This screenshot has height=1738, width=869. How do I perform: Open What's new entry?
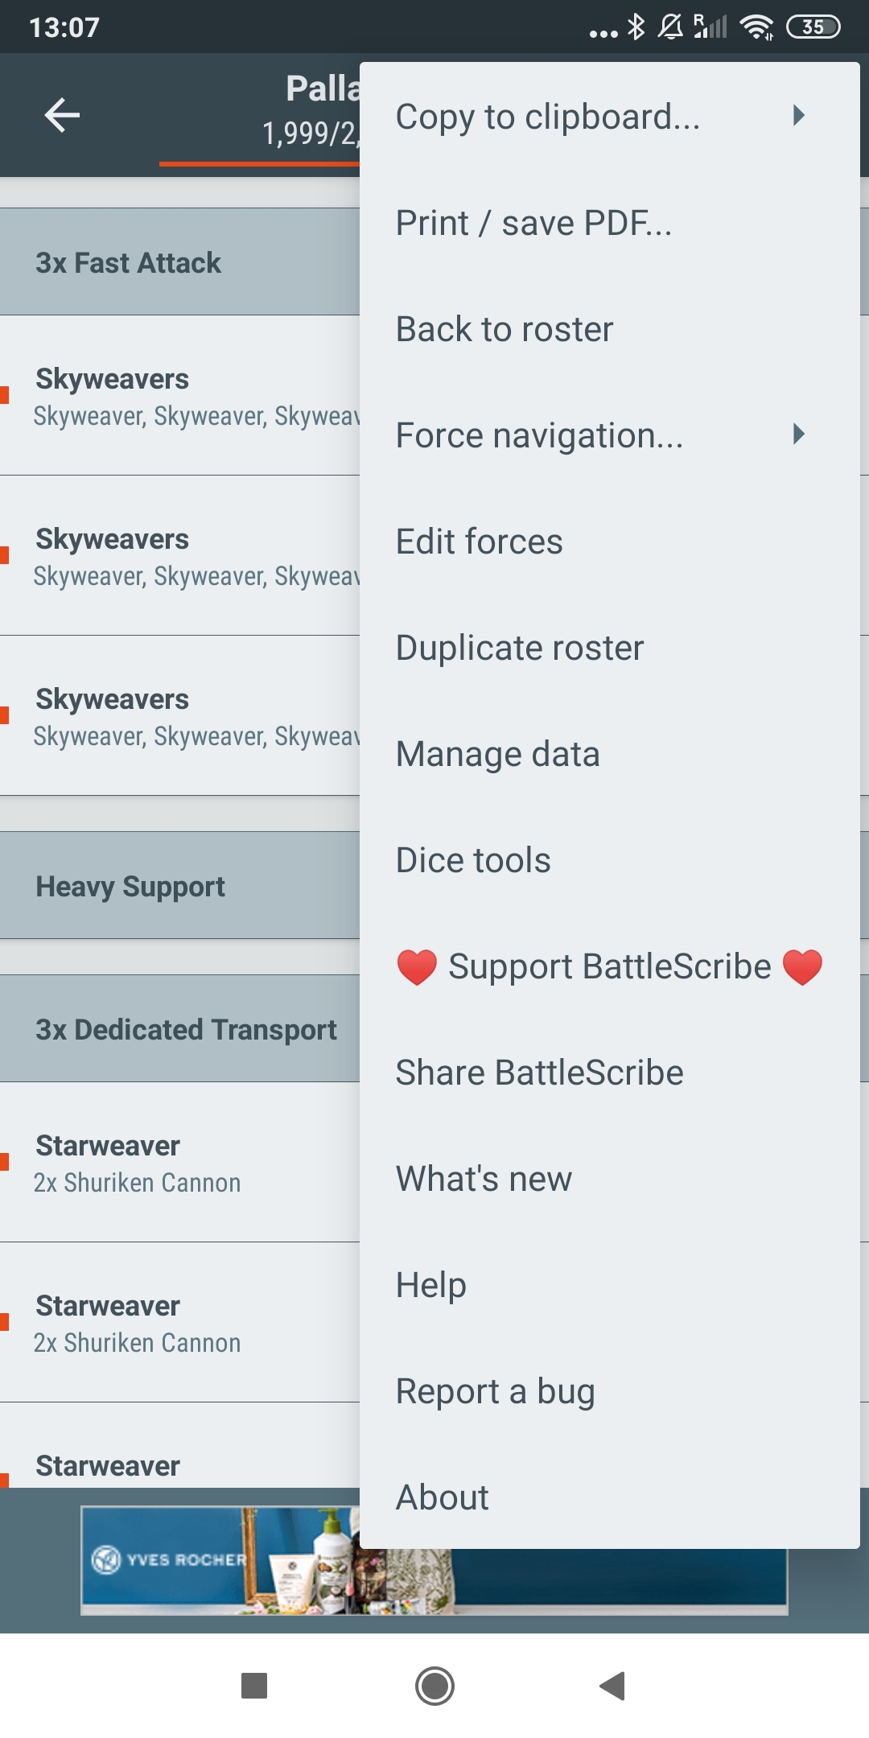tap(484, 1179)
